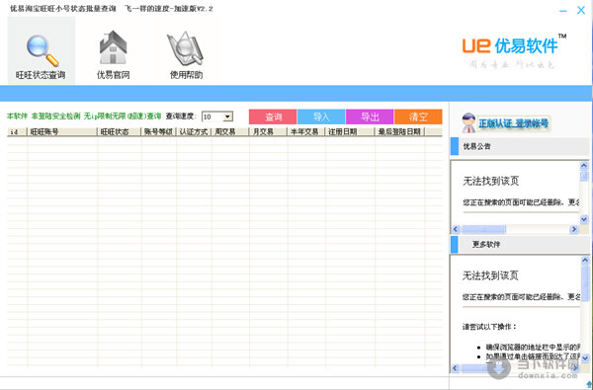
Task: Click the 查询速度 label
Action: point(181,117)
